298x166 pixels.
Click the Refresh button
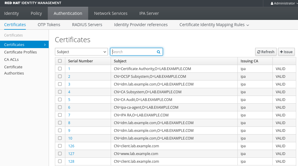(x=266, y=52)
